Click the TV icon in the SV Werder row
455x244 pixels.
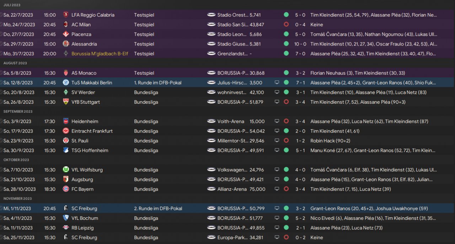tap(277, 92)
